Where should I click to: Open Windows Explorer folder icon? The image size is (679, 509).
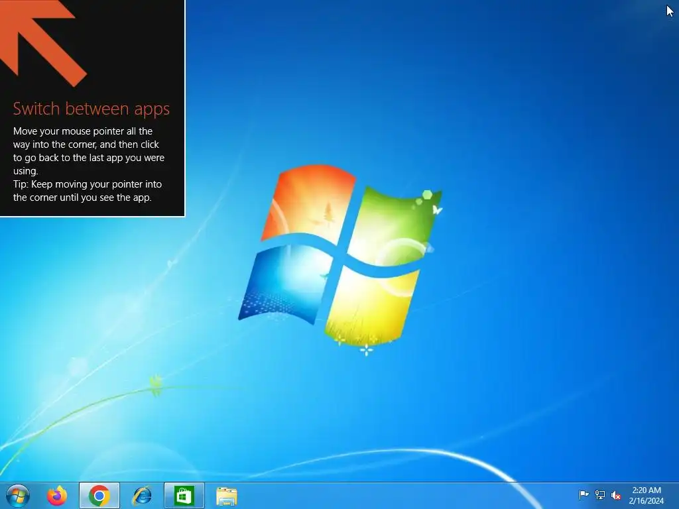point(227,496)
